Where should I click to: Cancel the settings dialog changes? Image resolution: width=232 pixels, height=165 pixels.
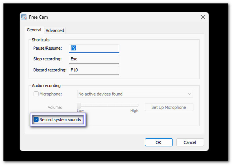[x=190, y=142]
